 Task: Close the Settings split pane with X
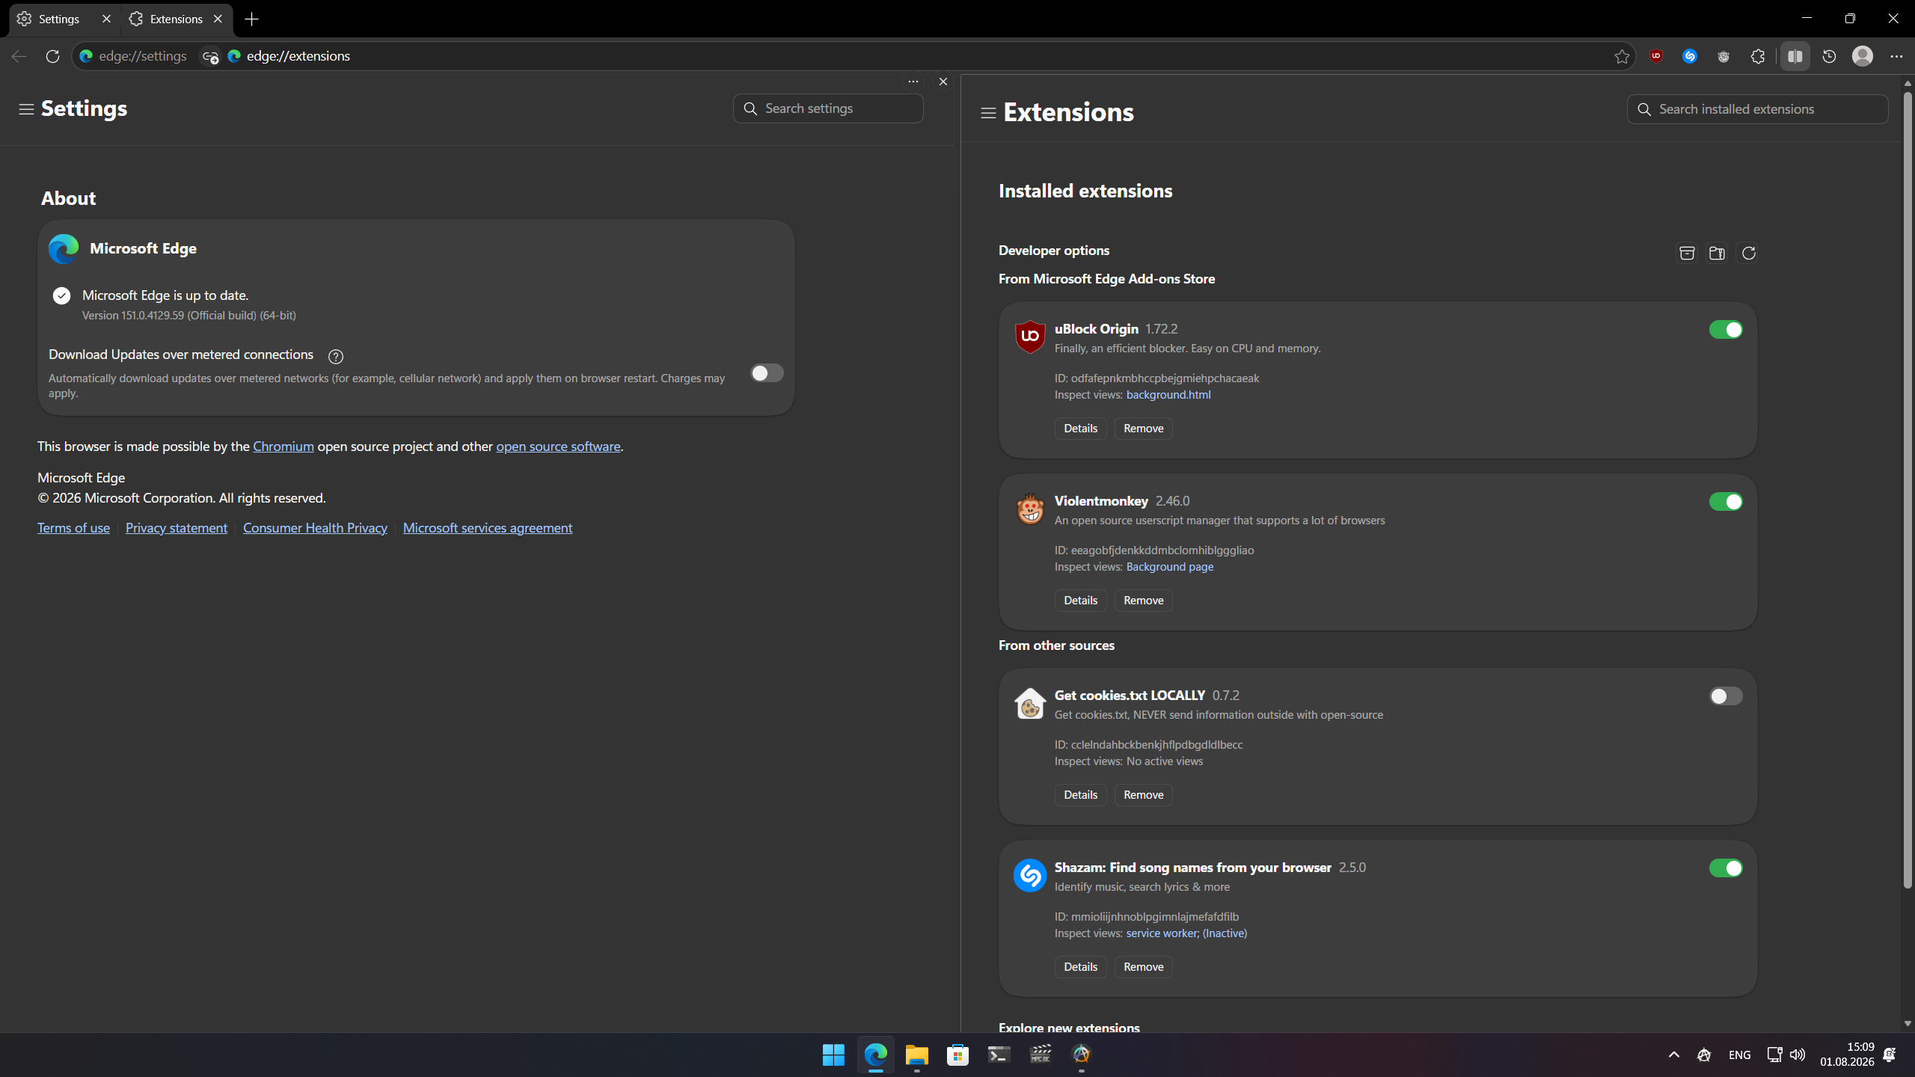[x=943, y=82]
